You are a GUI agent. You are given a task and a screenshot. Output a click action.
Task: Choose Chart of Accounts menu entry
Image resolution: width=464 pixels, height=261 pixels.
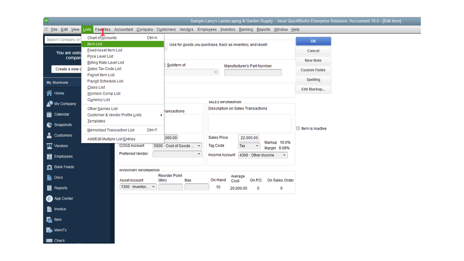coord(122,38)
